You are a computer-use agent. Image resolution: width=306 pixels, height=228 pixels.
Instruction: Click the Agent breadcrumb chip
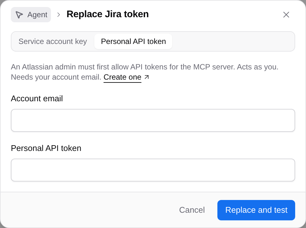point(31,15)
